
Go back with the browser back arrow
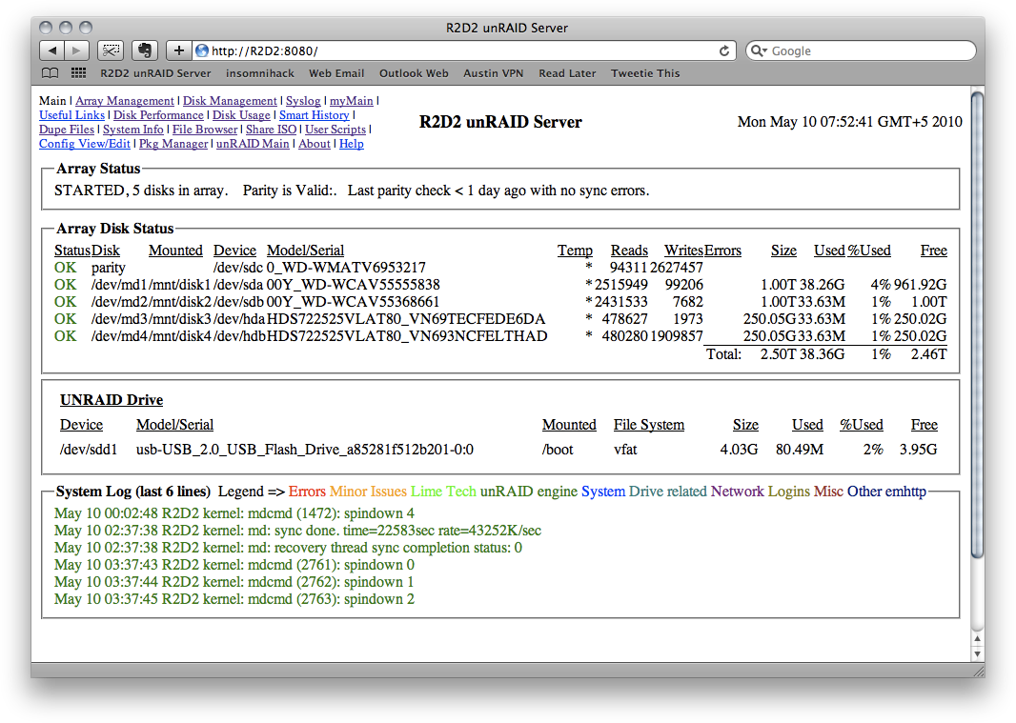51,50
